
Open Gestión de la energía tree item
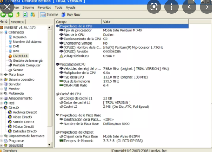28,60
